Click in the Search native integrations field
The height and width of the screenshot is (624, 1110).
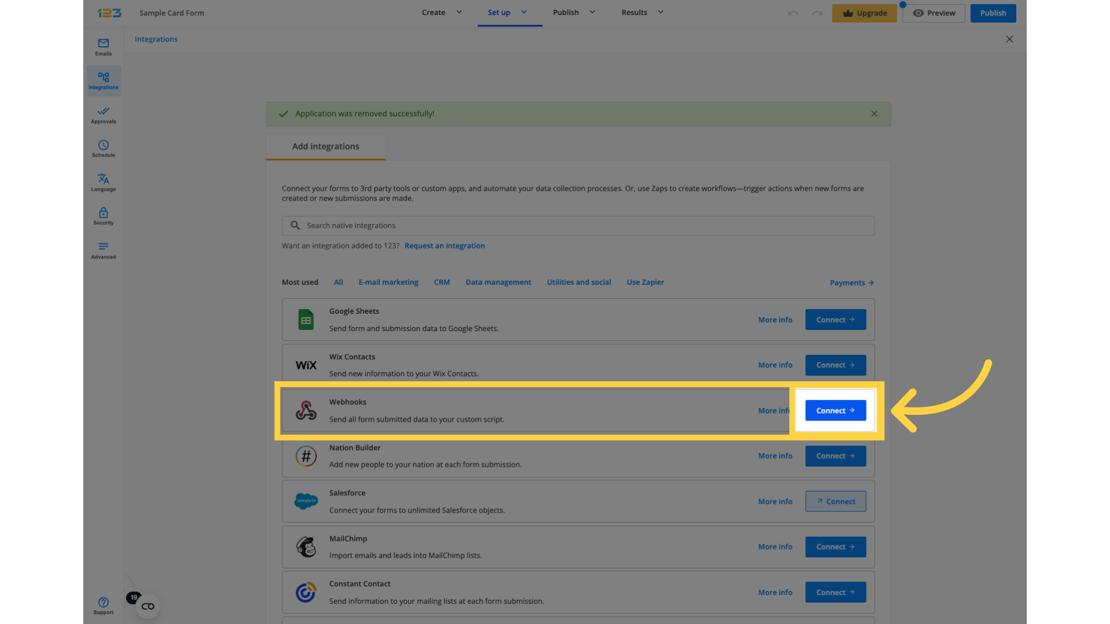pos(578,226)
